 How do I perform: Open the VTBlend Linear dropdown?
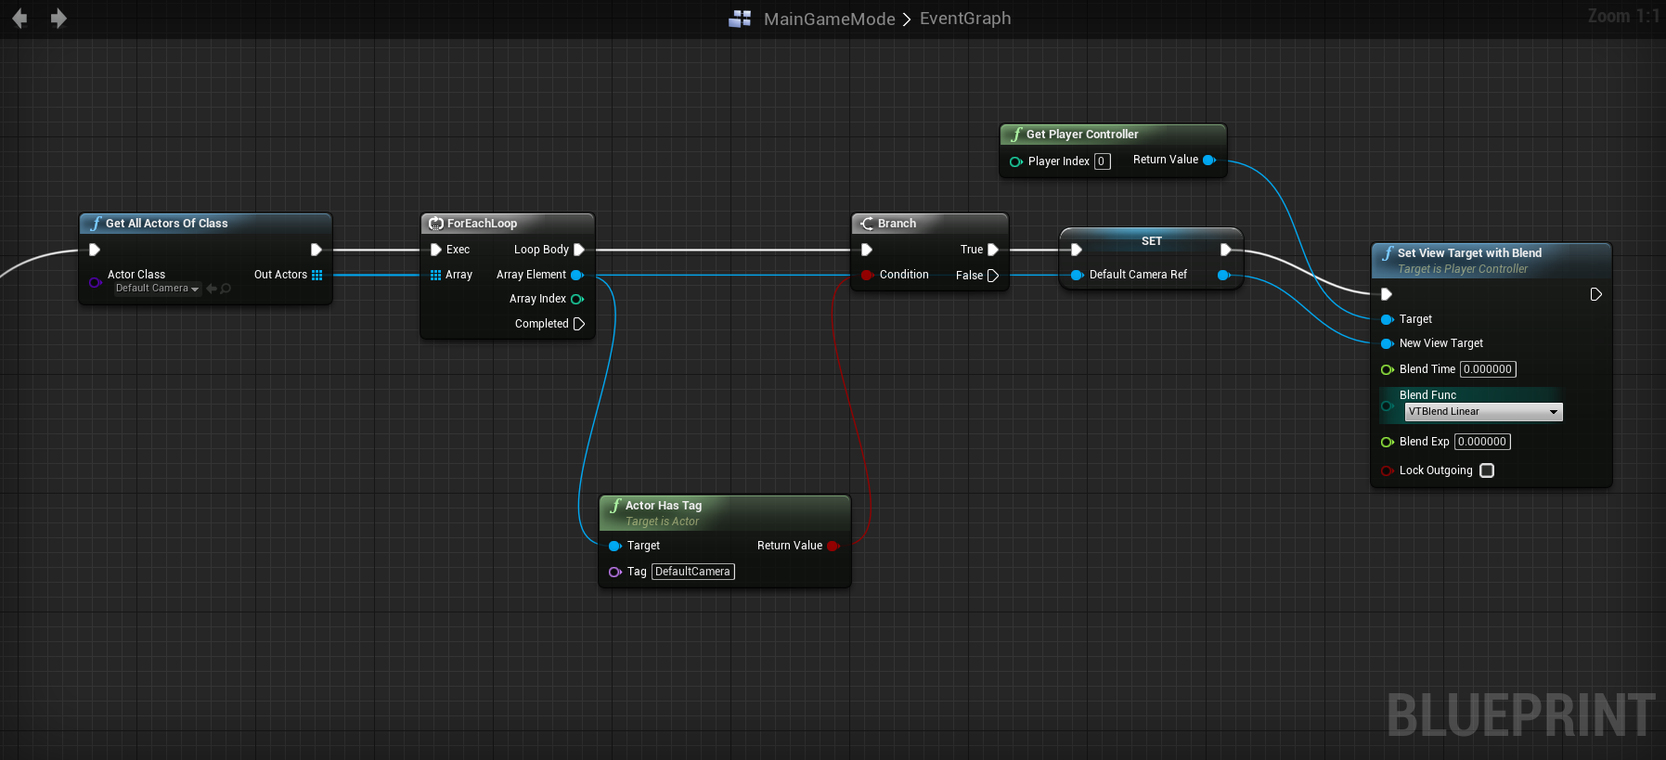click(x=1483, y=412)
